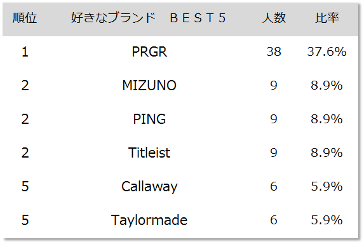Select the 人数 column header
Screen dimensions: 364x244
coord(274,18)
